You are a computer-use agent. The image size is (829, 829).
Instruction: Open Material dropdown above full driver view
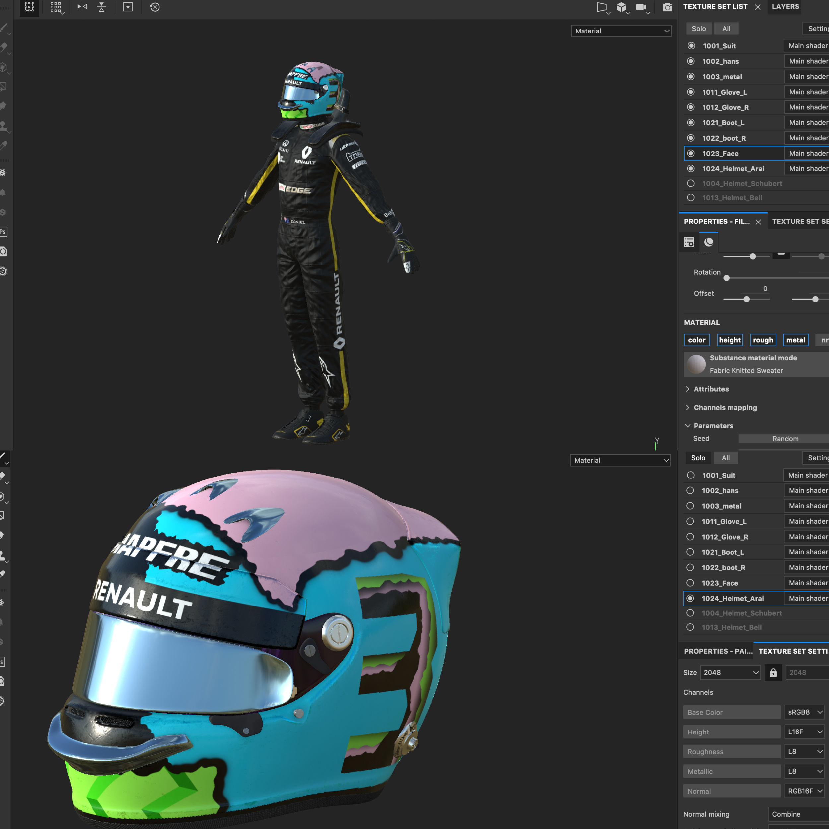(x=621, y=31)
